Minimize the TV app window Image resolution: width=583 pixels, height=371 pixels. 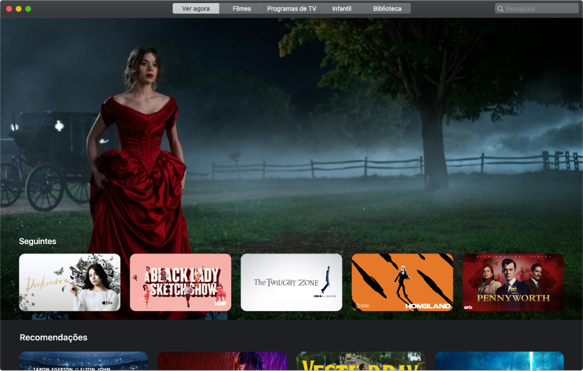click(x=19, y=9)
